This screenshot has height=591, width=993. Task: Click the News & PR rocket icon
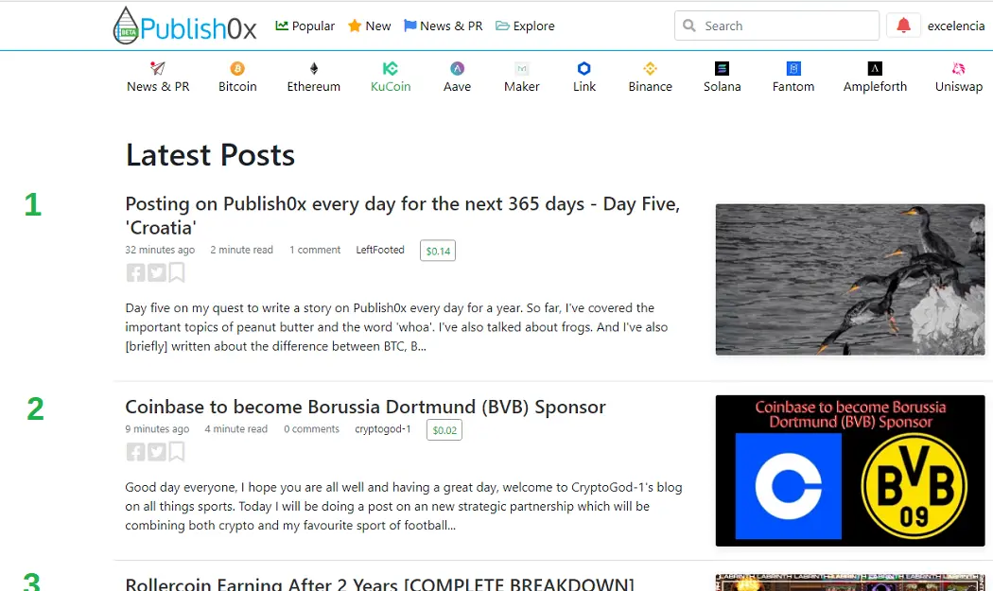tap(158, 68)
